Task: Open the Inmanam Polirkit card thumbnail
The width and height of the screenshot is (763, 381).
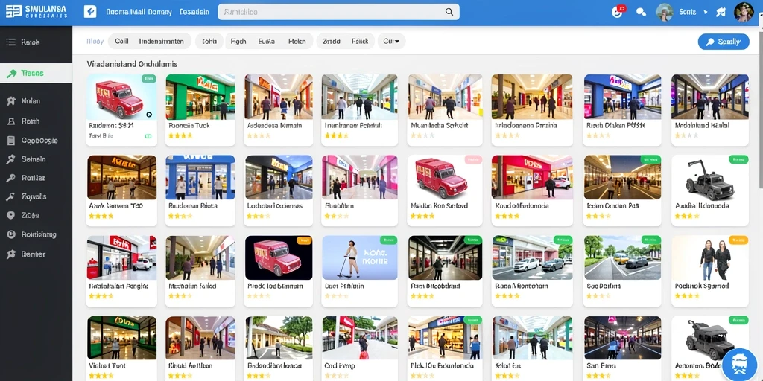Action: (x=360, y=97)
